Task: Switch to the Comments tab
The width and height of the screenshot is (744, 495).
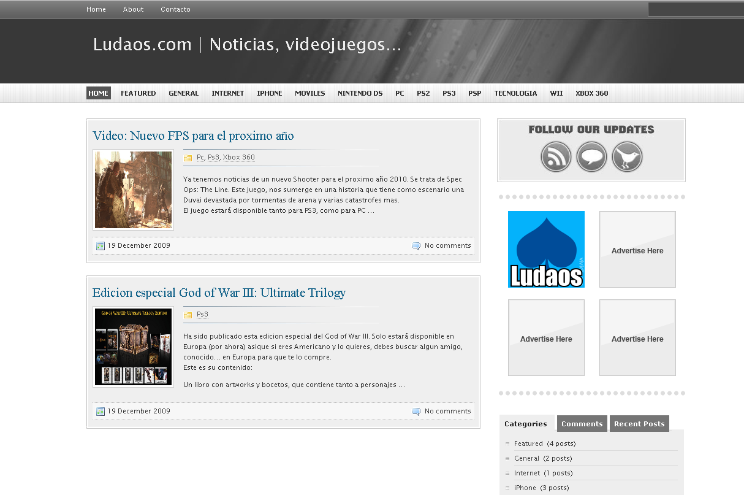Action: pyautogui.click(x=582, y=424)
